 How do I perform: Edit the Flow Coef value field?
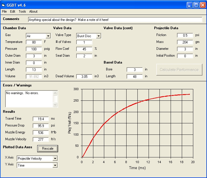[x=84, y=49]
